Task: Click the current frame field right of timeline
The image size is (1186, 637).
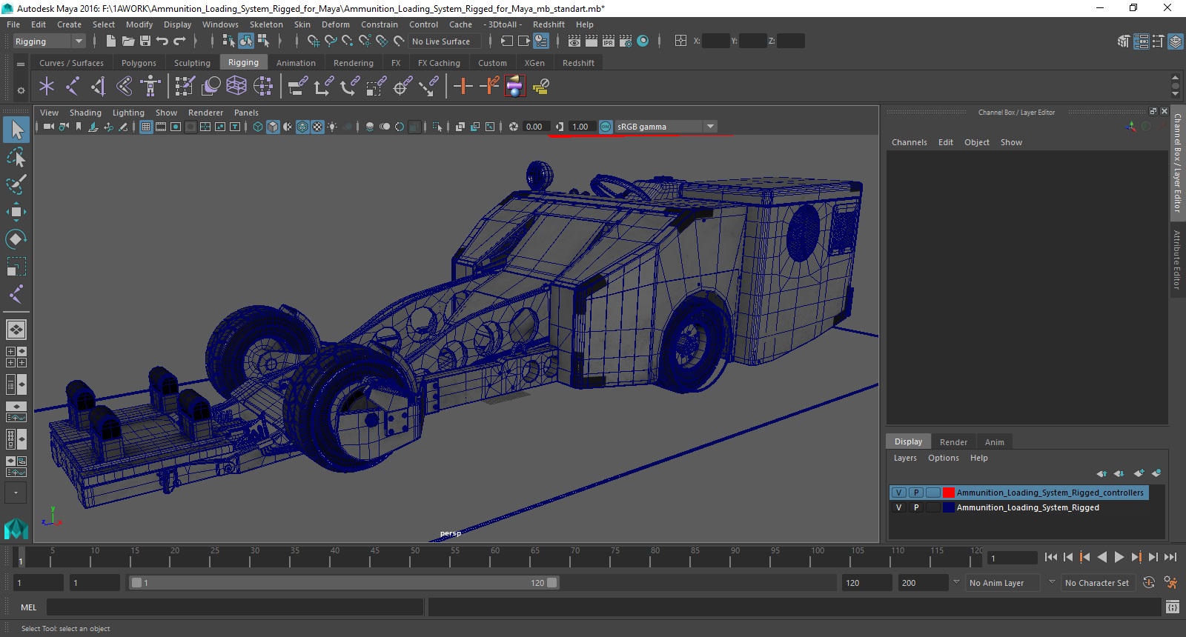Action: click(x=1013, y=558)
